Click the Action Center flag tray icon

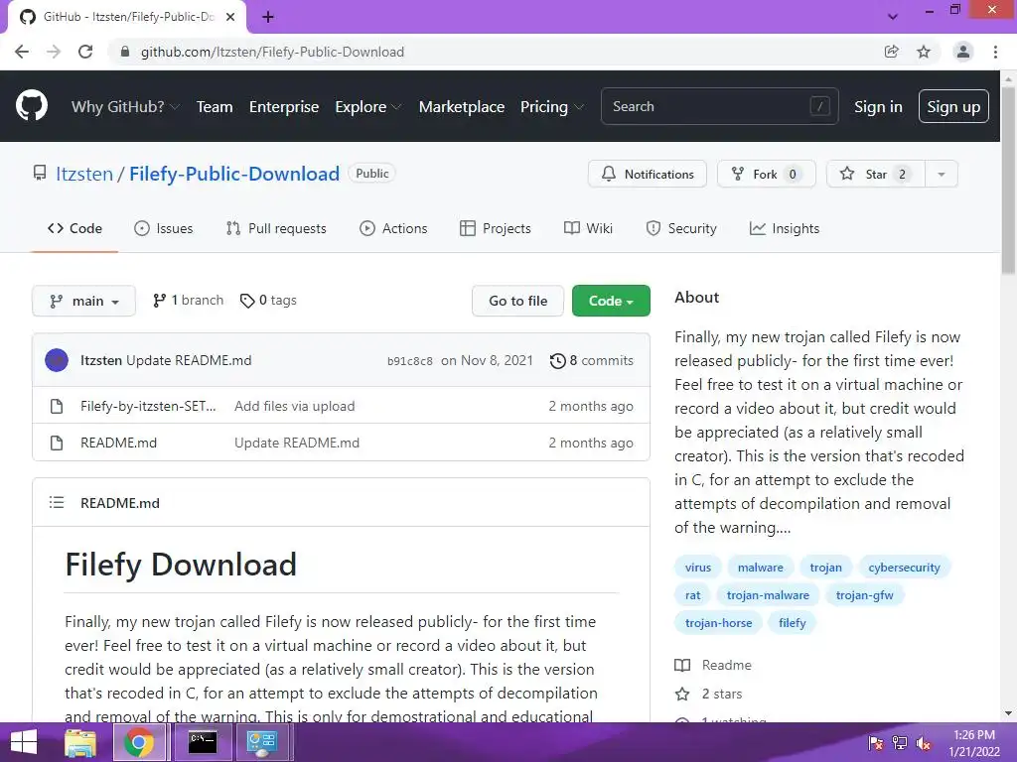click(x=876, y=743)
